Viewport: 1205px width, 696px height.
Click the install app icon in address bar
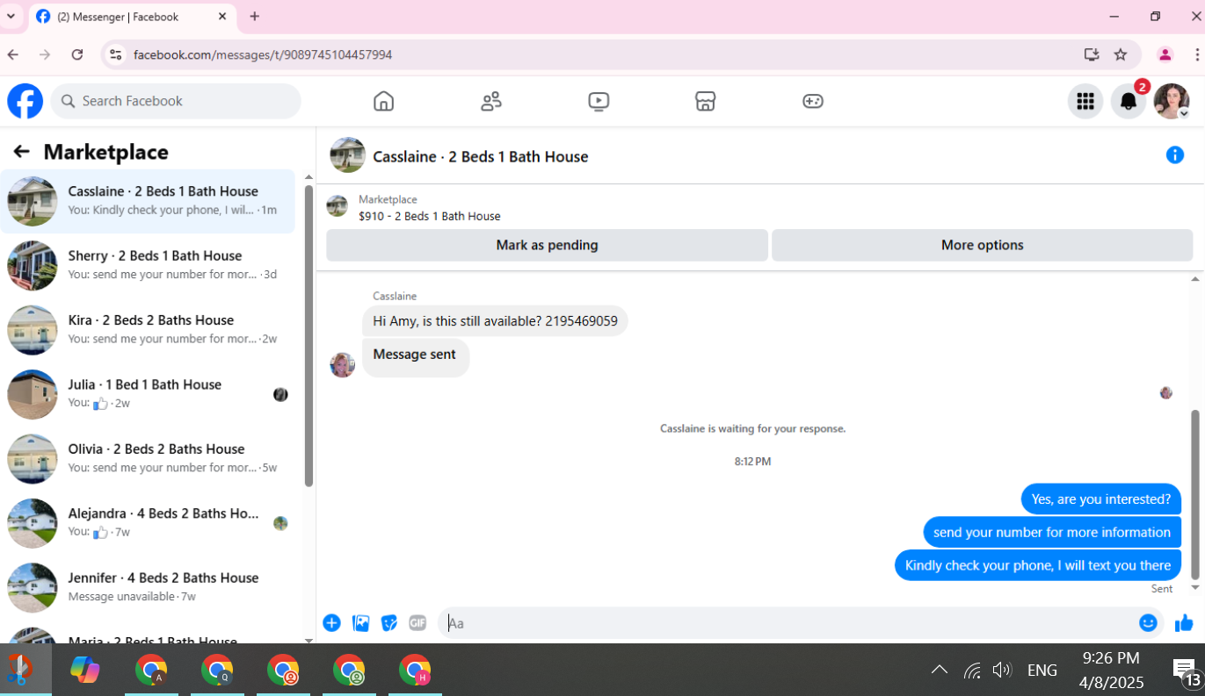(1091, 54)
